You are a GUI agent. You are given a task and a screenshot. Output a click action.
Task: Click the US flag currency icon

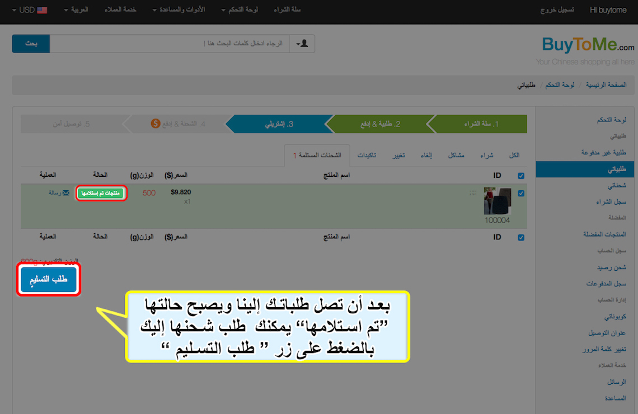click(x=42, y=10)
